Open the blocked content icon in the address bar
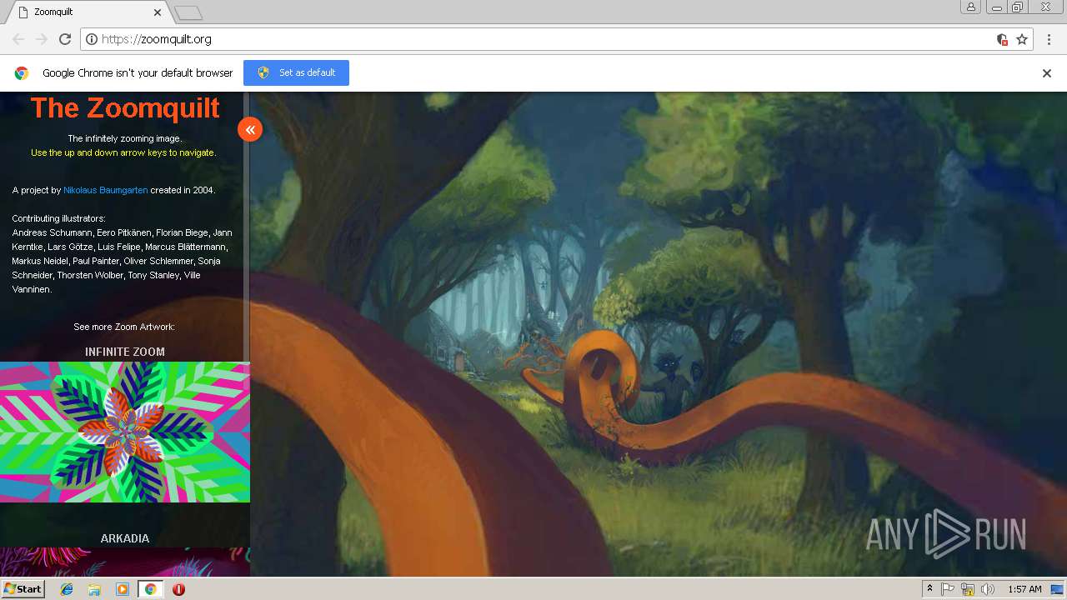This screenshot has width=1067, height=600. pyautogui.click(x=1002, y=39)
